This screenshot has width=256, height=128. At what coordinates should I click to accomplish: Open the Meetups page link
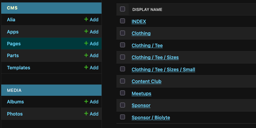[141, 94]
